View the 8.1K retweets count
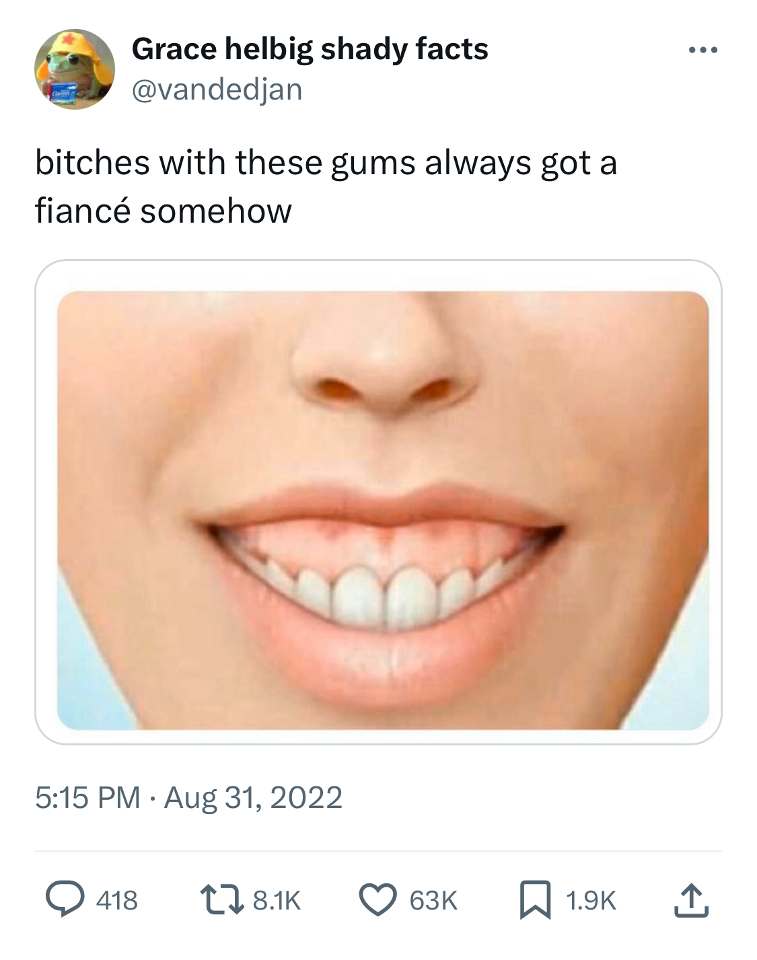 click(x=277, y=901)
